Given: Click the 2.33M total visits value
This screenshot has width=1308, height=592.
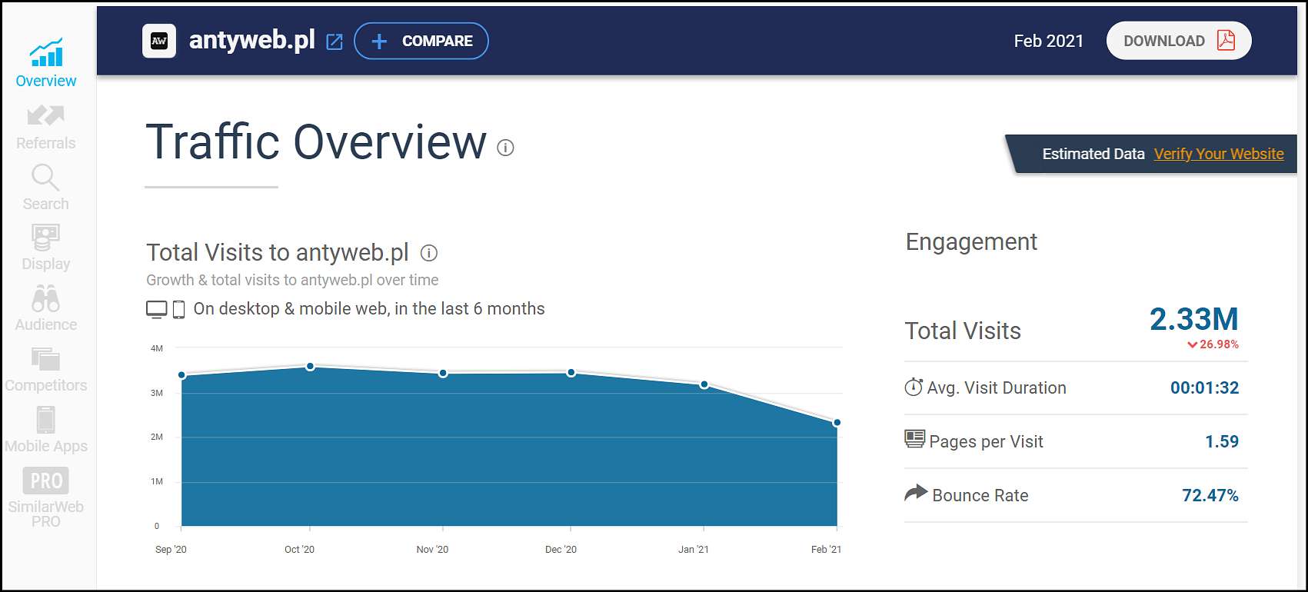Looking at the screenshot, I should click(x=1194, y=319).
